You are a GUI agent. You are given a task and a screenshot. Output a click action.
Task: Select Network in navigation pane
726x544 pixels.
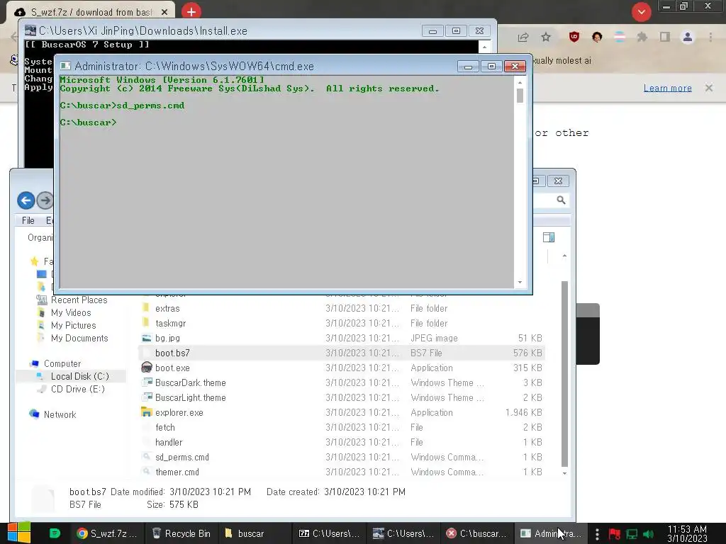(60, 414)
